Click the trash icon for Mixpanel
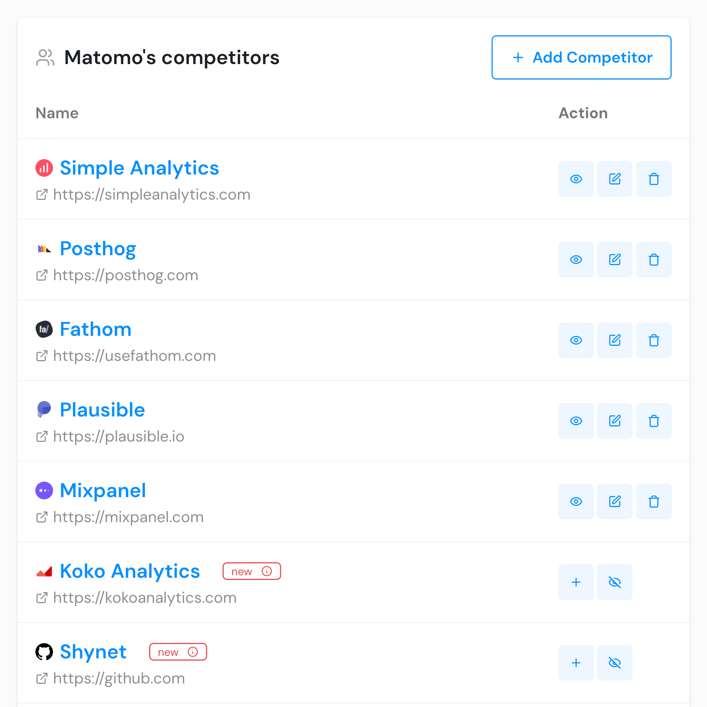The height and width of the screenshot is (707, 707). tap(654, 502)
